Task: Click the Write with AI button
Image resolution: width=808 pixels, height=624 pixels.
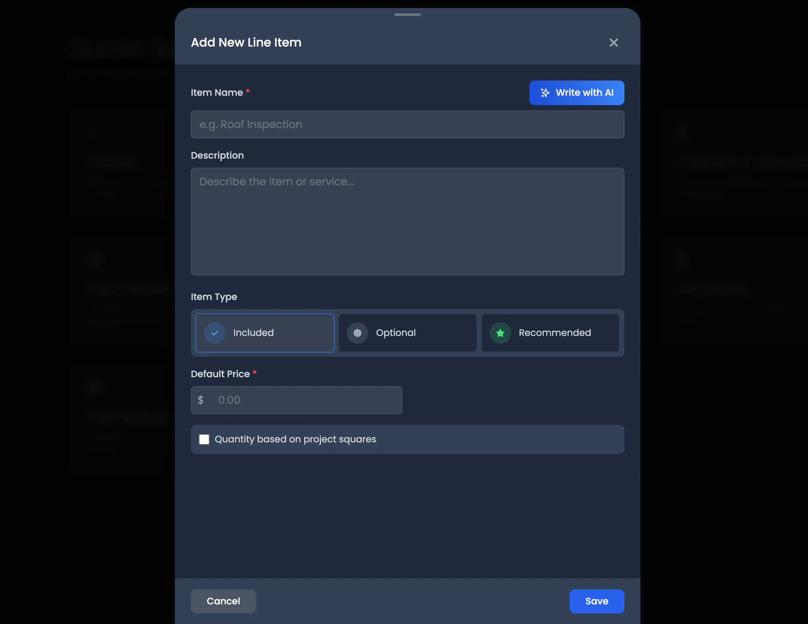Action: [x=576, y=92]
